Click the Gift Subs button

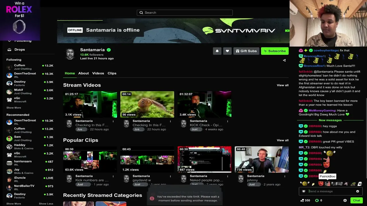coord(246,51)
